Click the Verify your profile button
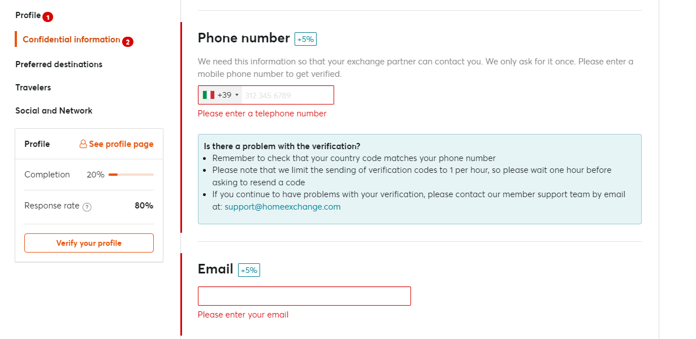Screen dimensions: 696x339 point(89,243)
